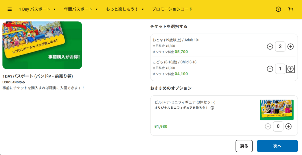
Task: Select the おすすめのオプション heading
Action: tap(171, 88)
